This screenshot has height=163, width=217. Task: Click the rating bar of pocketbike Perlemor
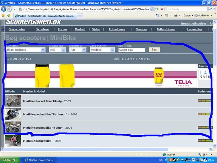(205, 114)
